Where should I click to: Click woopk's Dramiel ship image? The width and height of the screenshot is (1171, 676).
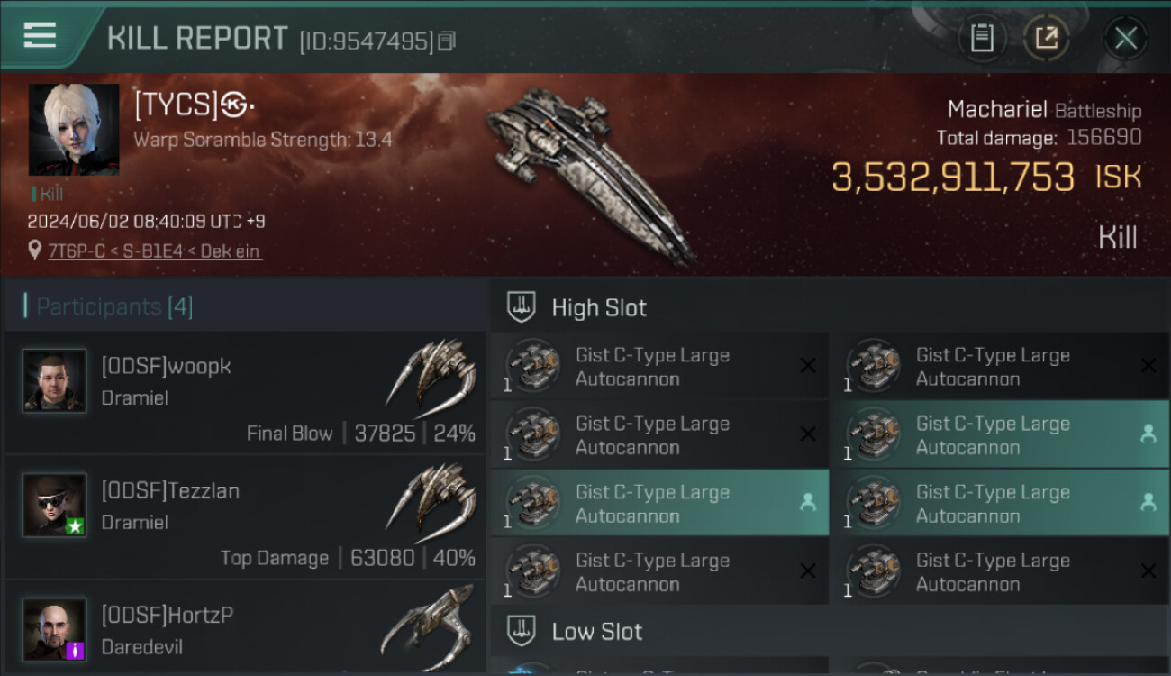(x=431, y=374)
